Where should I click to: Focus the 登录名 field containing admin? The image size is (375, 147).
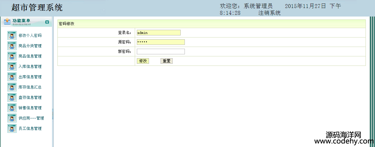pos(159,32)
